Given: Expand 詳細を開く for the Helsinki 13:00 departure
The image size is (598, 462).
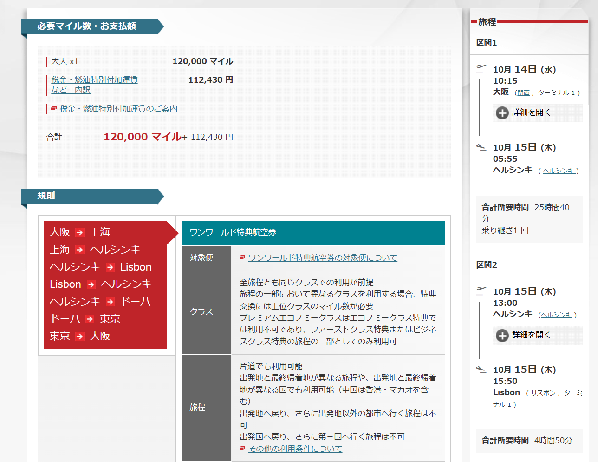Looking at the screenshot, I should [531, 335].
